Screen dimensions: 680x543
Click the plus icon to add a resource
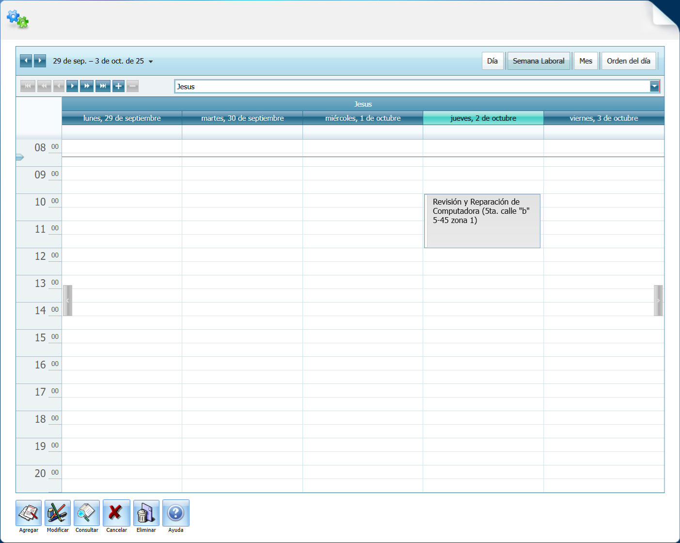pos(118,86)
